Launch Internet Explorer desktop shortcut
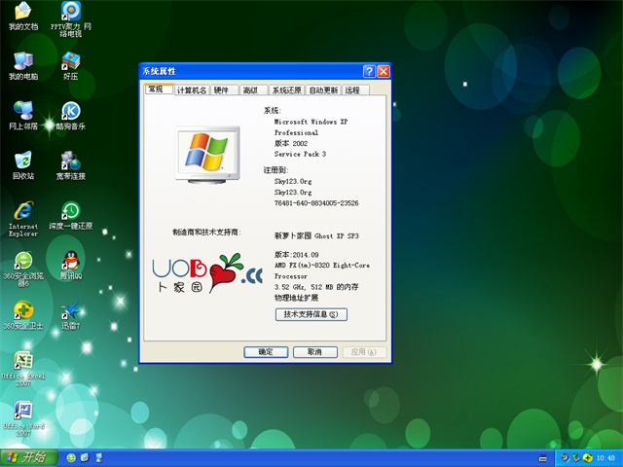Viewport: 623px width, 467px height. pyautogui.click(x=22, y=210)
